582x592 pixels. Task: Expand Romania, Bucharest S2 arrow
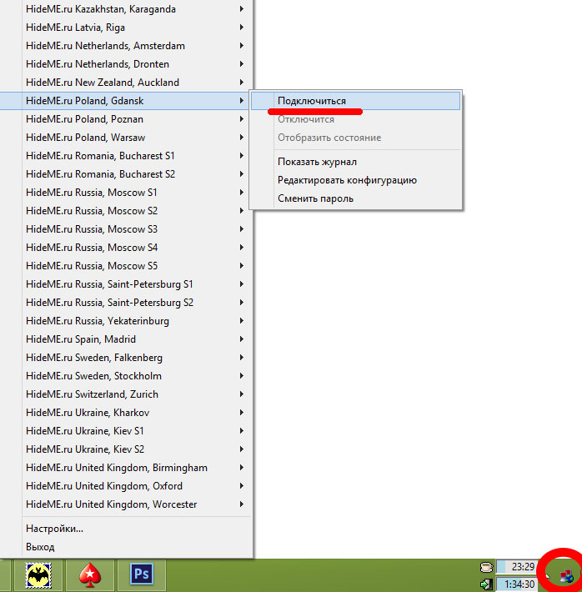(241, 174)
